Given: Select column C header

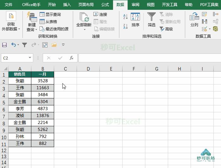Looking at the screenshot, I should coord(66,69).
